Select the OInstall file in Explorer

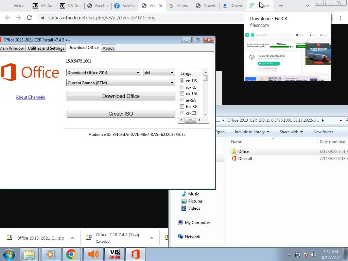point(245,159)
